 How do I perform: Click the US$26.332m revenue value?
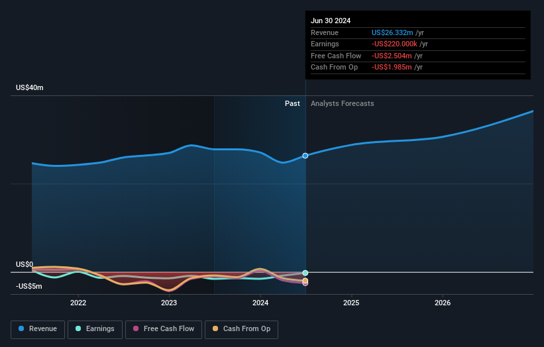392,32
